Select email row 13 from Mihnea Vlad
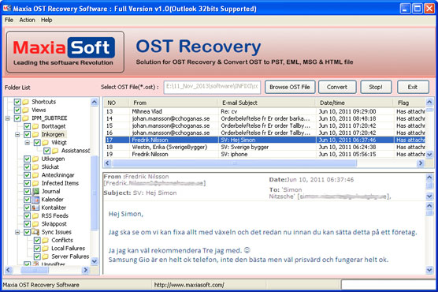This screenshot has width=438, height=292. 265,111
